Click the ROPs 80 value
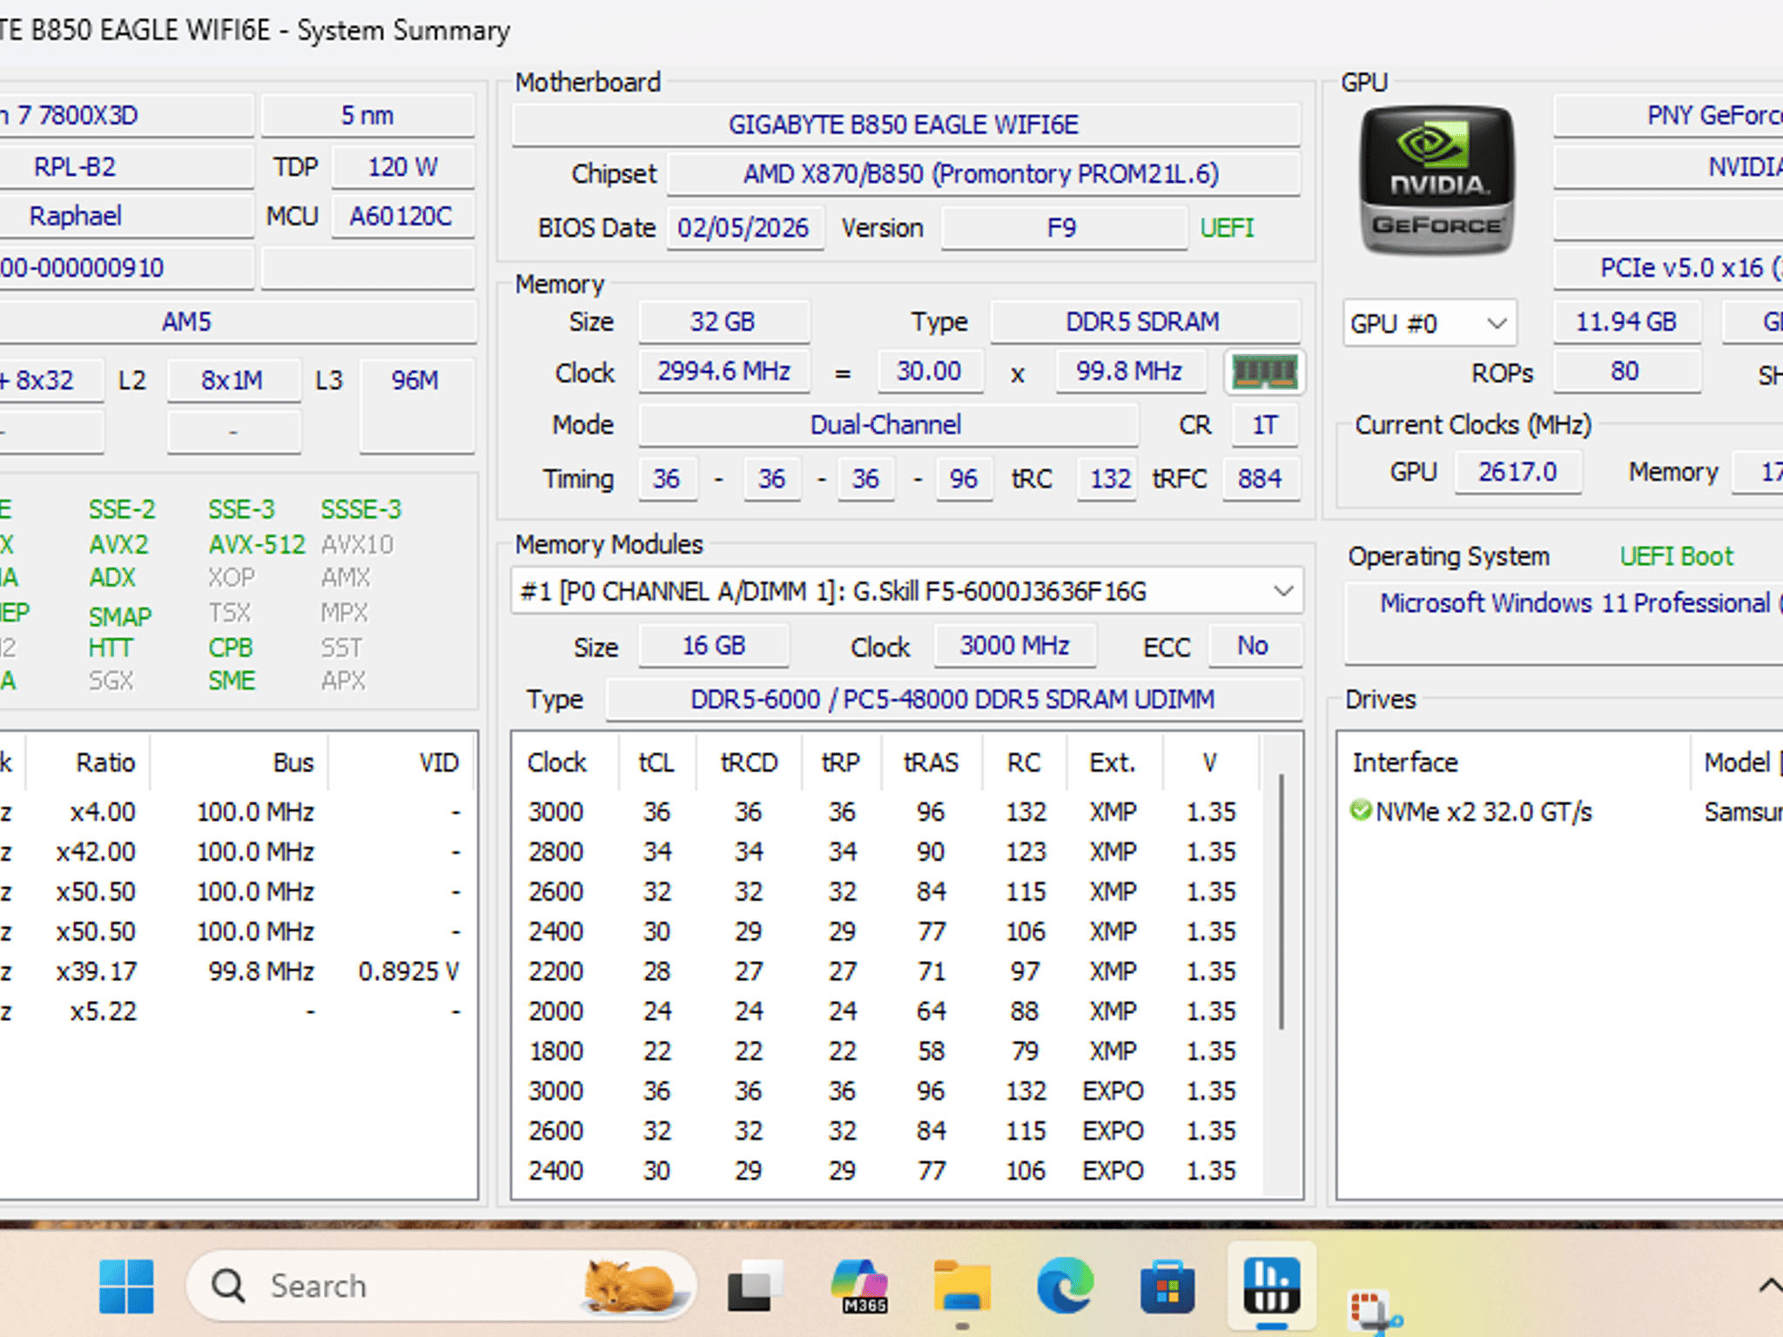 [x=1626, y=372]
